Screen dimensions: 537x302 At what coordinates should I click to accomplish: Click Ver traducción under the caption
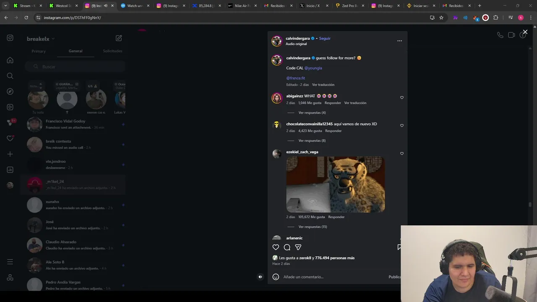pyautogui.click(x=323, y=85)
